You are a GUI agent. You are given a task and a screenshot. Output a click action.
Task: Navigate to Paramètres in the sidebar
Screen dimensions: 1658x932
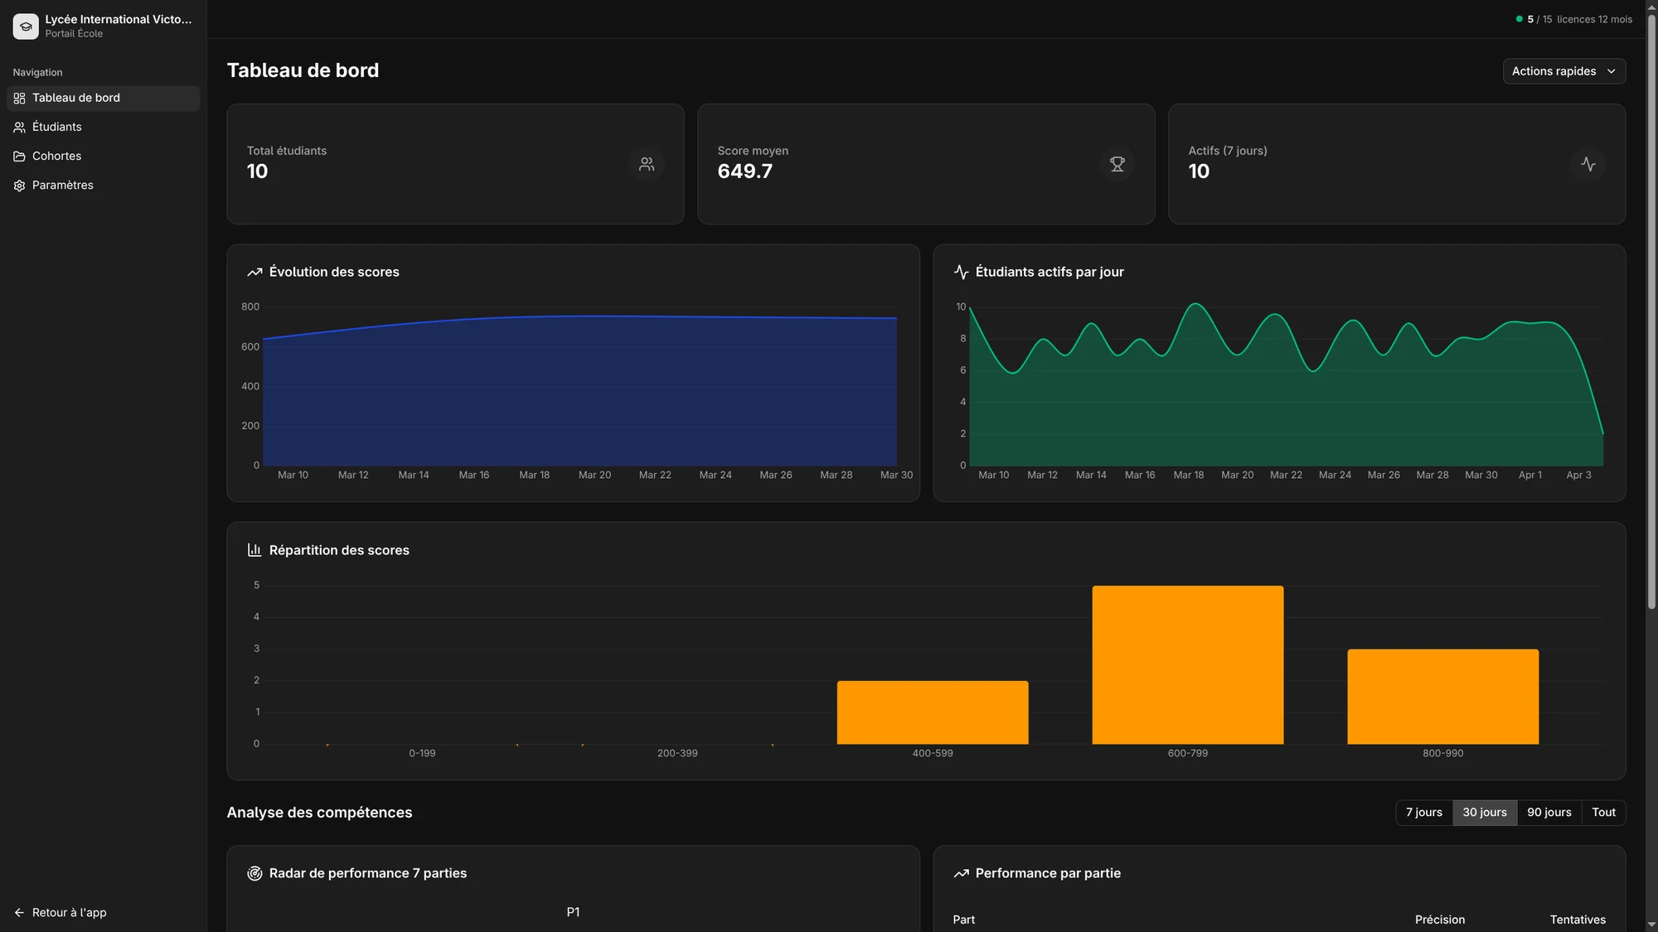pyautogui.click(x=62, y=185)
